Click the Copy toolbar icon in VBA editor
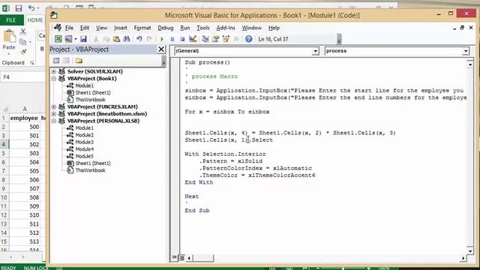This screenshot has width=480, height=270. tap(106, 39)
